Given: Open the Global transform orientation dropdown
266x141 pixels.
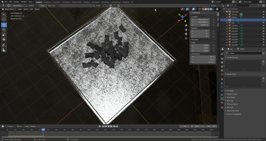Looking at the screenshot, I should click(x=98, y=6).
